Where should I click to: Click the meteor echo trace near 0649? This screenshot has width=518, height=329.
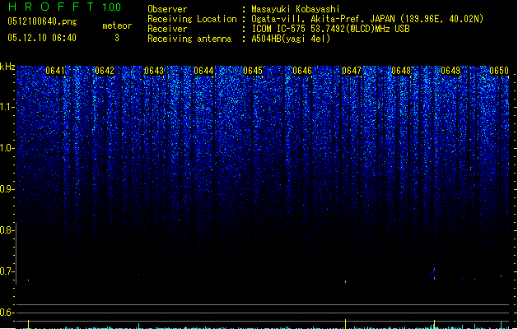tap(433, 274)
